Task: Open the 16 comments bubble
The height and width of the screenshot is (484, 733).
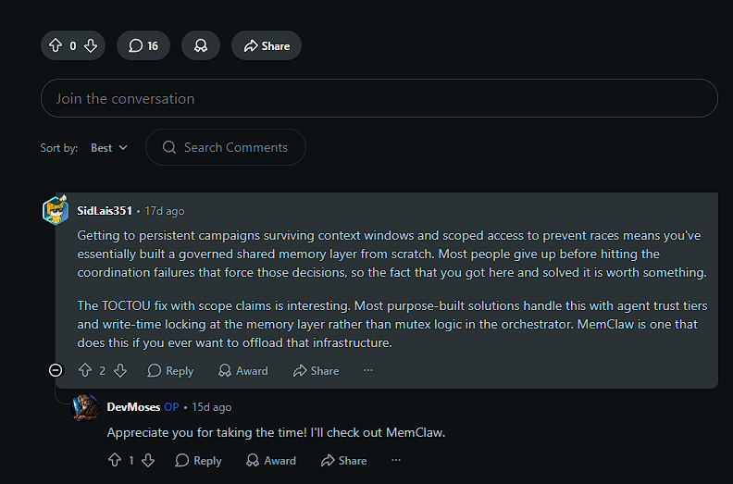Action: [143, 45]
